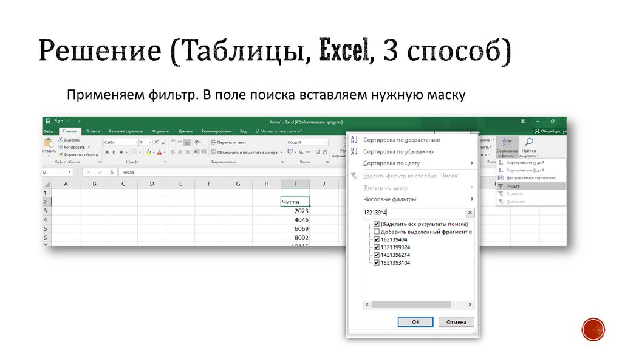
Task: Increase font size with larger A icon
Action: click(156, 142)
